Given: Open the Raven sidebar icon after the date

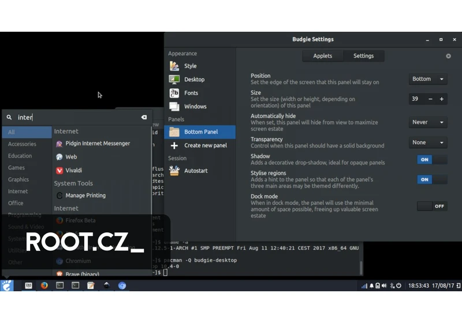Looking at the screenshot, I should click(x=459, y=286).
